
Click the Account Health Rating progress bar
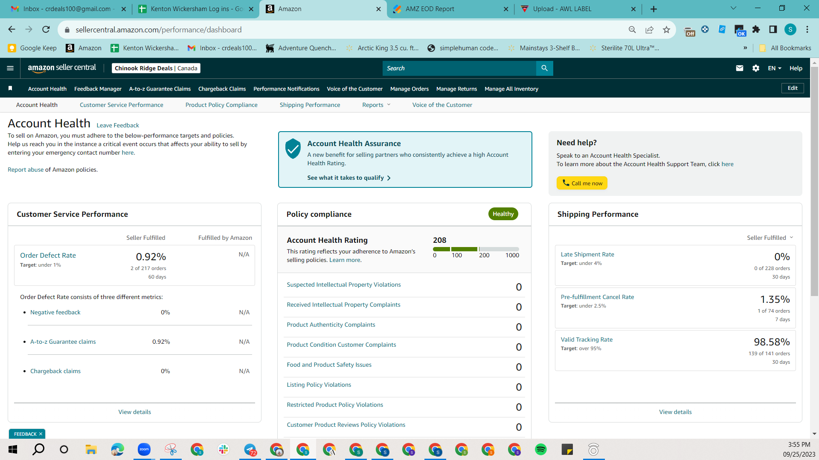pos(476,249)
